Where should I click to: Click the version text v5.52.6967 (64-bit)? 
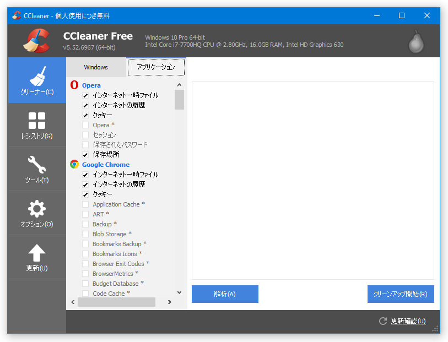click(x=89, y=47)
